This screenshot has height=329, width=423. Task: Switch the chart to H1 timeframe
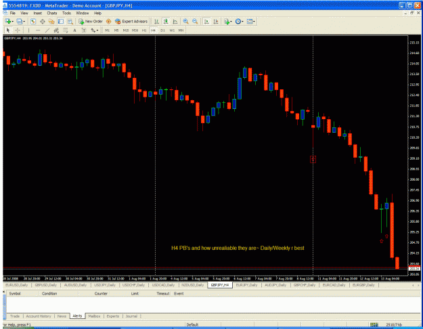(144, 30)
